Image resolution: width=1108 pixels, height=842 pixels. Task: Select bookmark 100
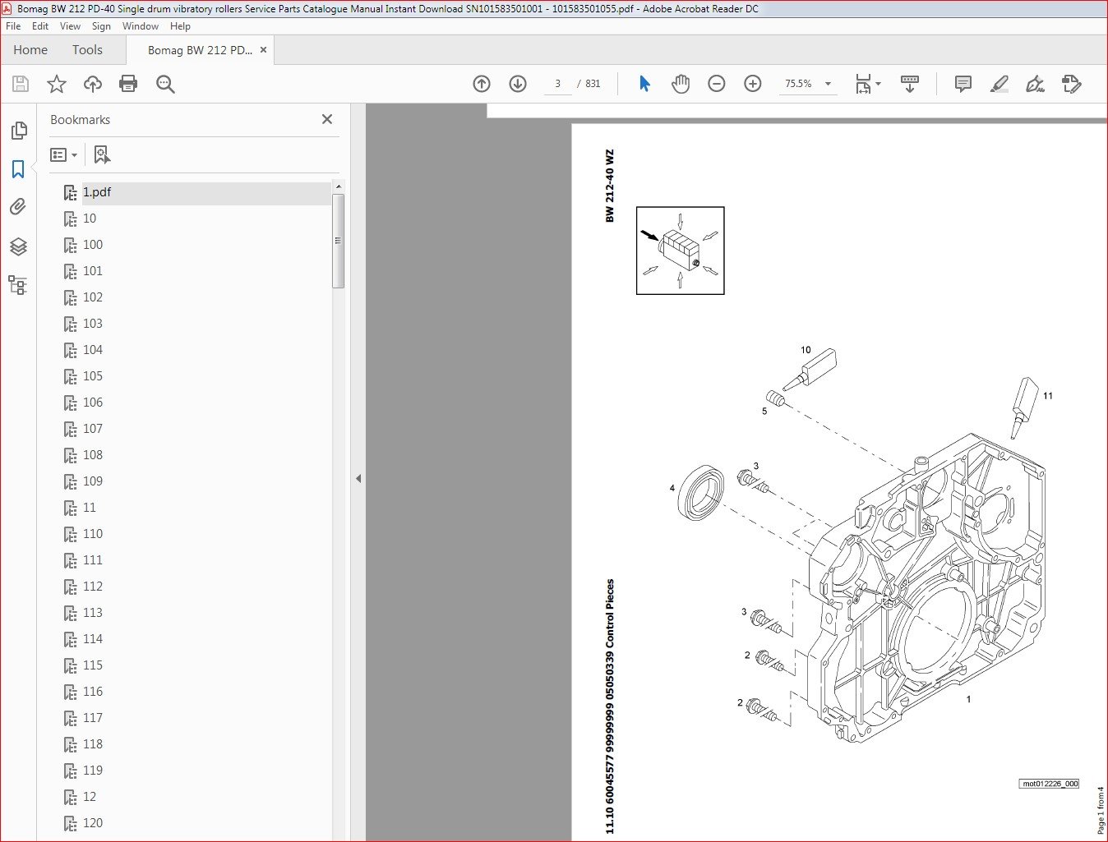point(92,245)
